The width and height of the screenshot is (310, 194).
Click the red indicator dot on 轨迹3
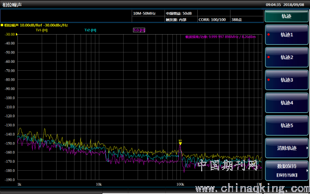(268, 80)
